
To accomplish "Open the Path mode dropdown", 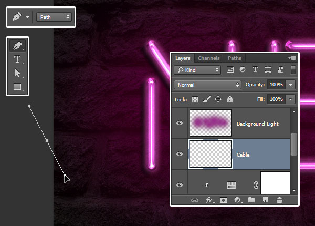I will click(55, 17).
